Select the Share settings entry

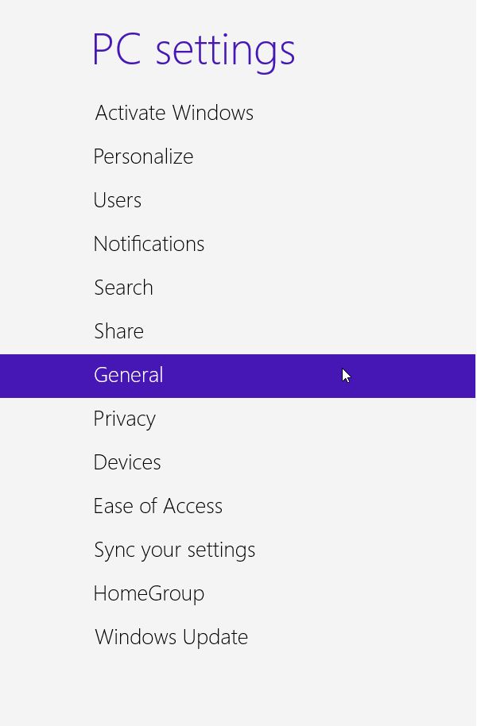tap(118, 332)
